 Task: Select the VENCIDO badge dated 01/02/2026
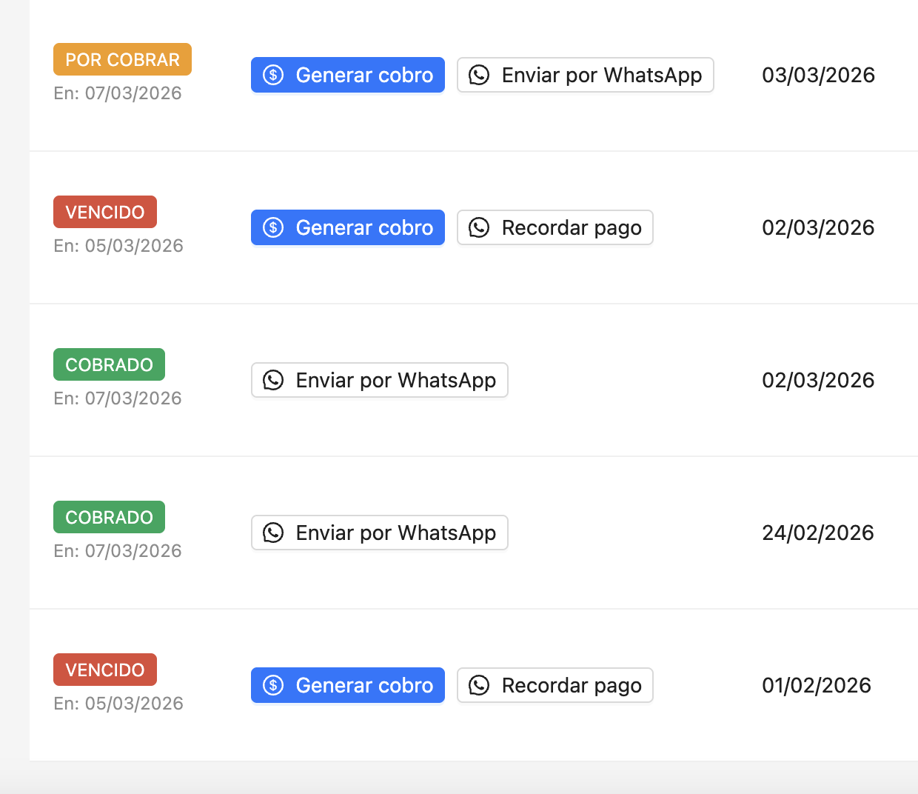(104, 670)
